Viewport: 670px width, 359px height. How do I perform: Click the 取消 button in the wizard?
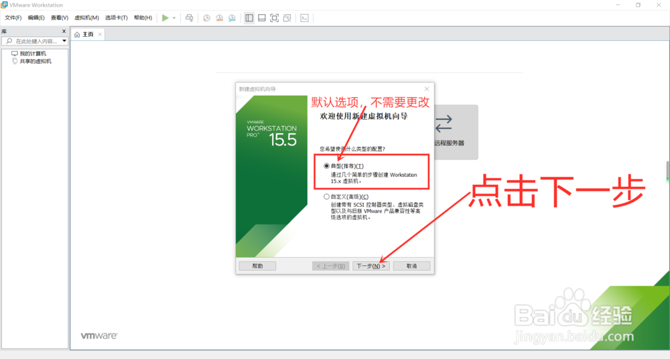pos(411,266)
